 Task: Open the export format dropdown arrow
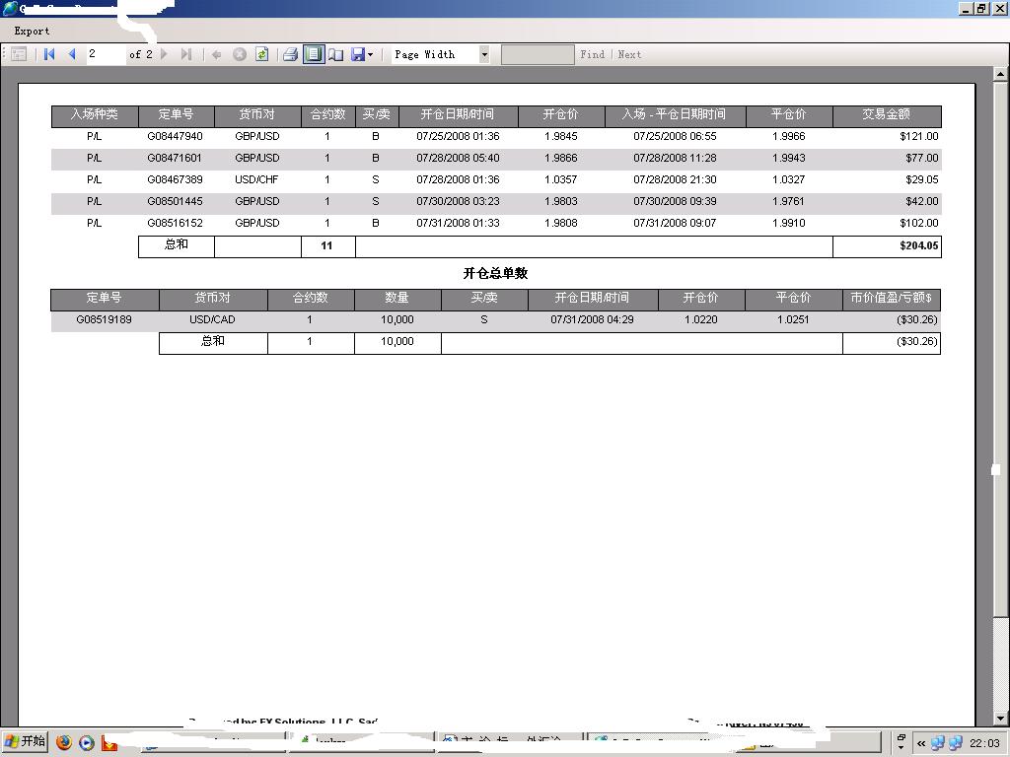[x=371, y=55]
